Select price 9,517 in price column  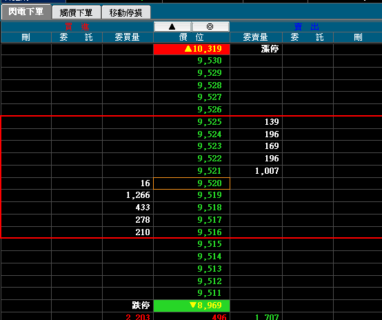(192, 220)
